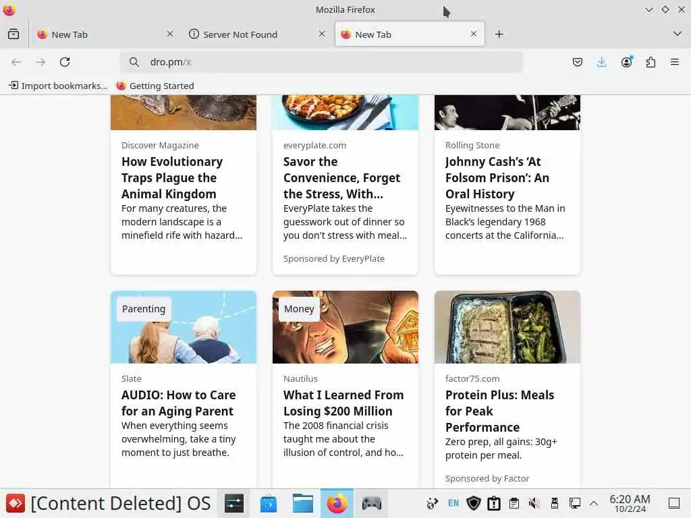Click 'Sponsored by EveryPlate' text
The image size is (691, 518).
(x=333, y=258)
